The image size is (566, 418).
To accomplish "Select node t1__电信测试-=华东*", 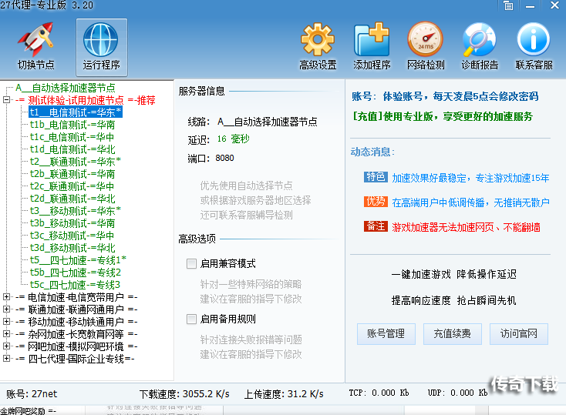I will [x=76, y=112].
